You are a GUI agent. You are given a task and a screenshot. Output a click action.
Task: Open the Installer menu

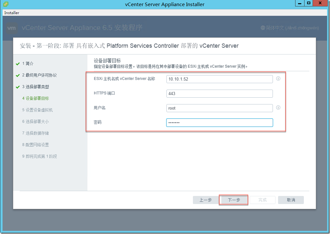click(12, 13)
